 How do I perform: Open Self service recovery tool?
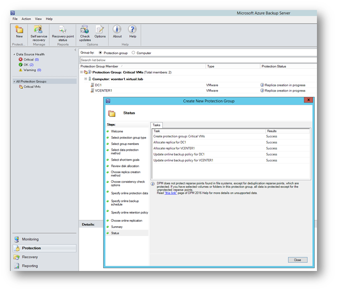[38, 29]
